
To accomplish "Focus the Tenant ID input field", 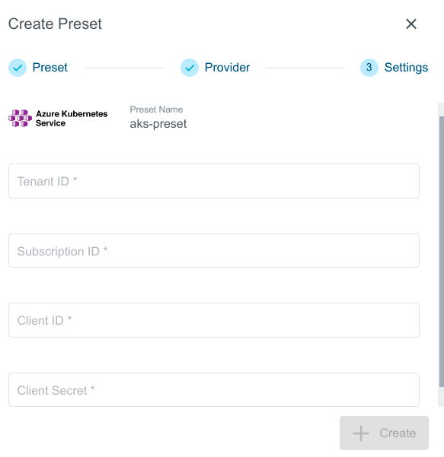I will click(214, 181).
